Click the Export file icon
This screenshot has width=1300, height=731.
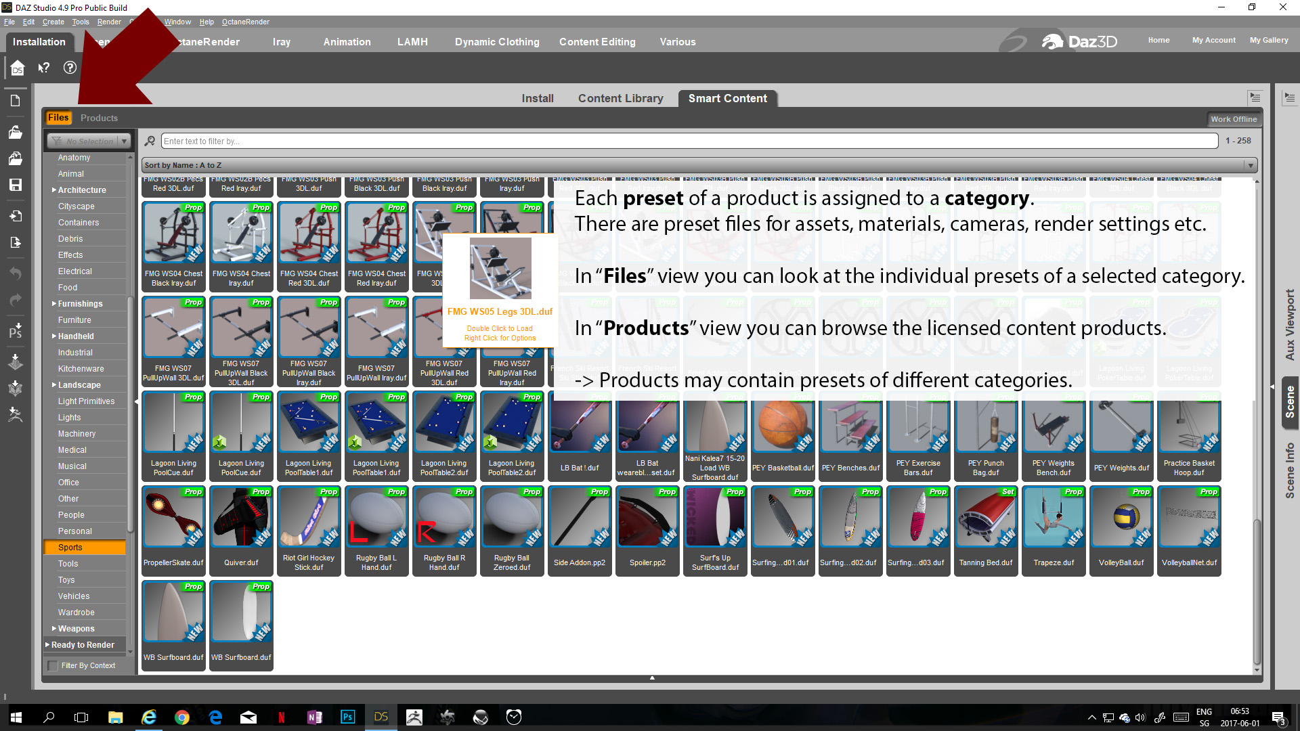pyautogui.click(x=16, y=242)
